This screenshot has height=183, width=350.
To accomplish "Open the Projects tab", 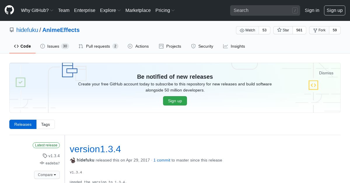I will click(x=170, y=46).
